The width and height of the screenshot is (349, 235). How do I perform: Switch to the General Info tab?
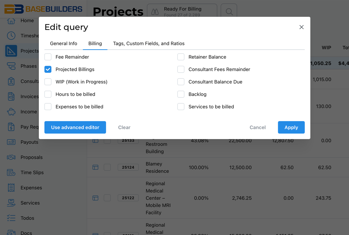point(63,43)
